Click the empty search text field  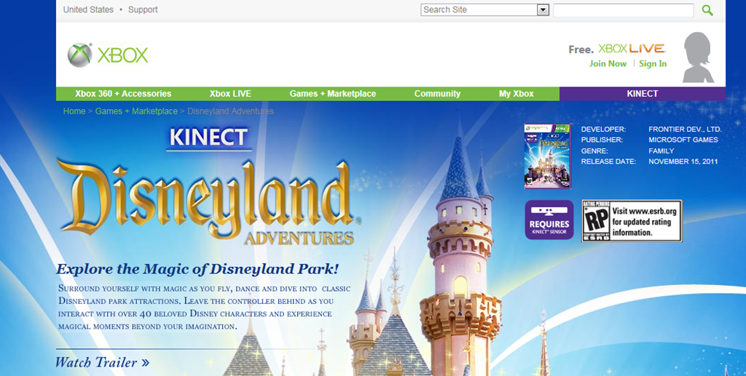click(624, 10)
